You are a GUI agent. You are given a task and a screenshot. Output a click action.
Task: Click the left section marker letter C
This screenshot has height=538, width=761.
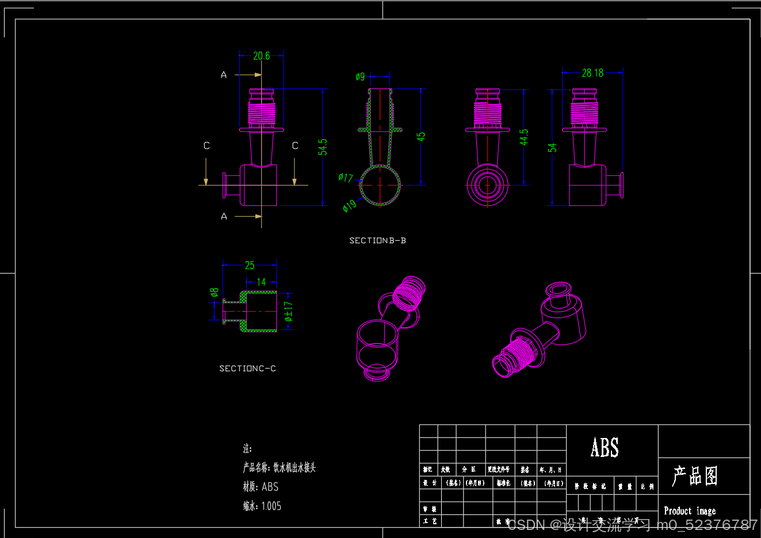206,145
